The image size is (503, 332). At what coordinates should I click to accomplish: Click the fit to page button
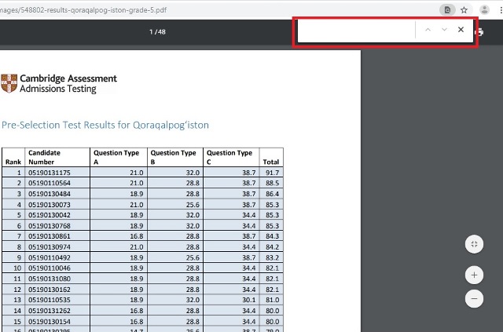pos(474,244)
